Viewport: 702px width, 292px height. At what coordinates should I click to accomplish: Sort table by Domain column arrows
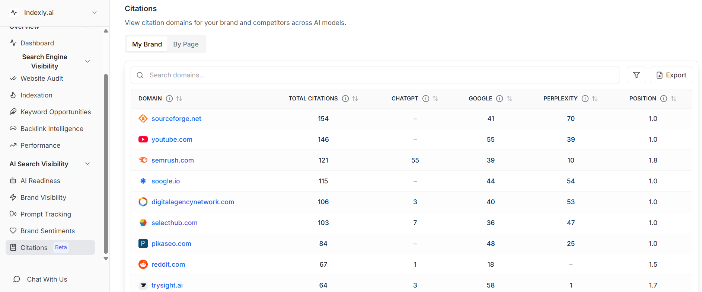(179, 99)
